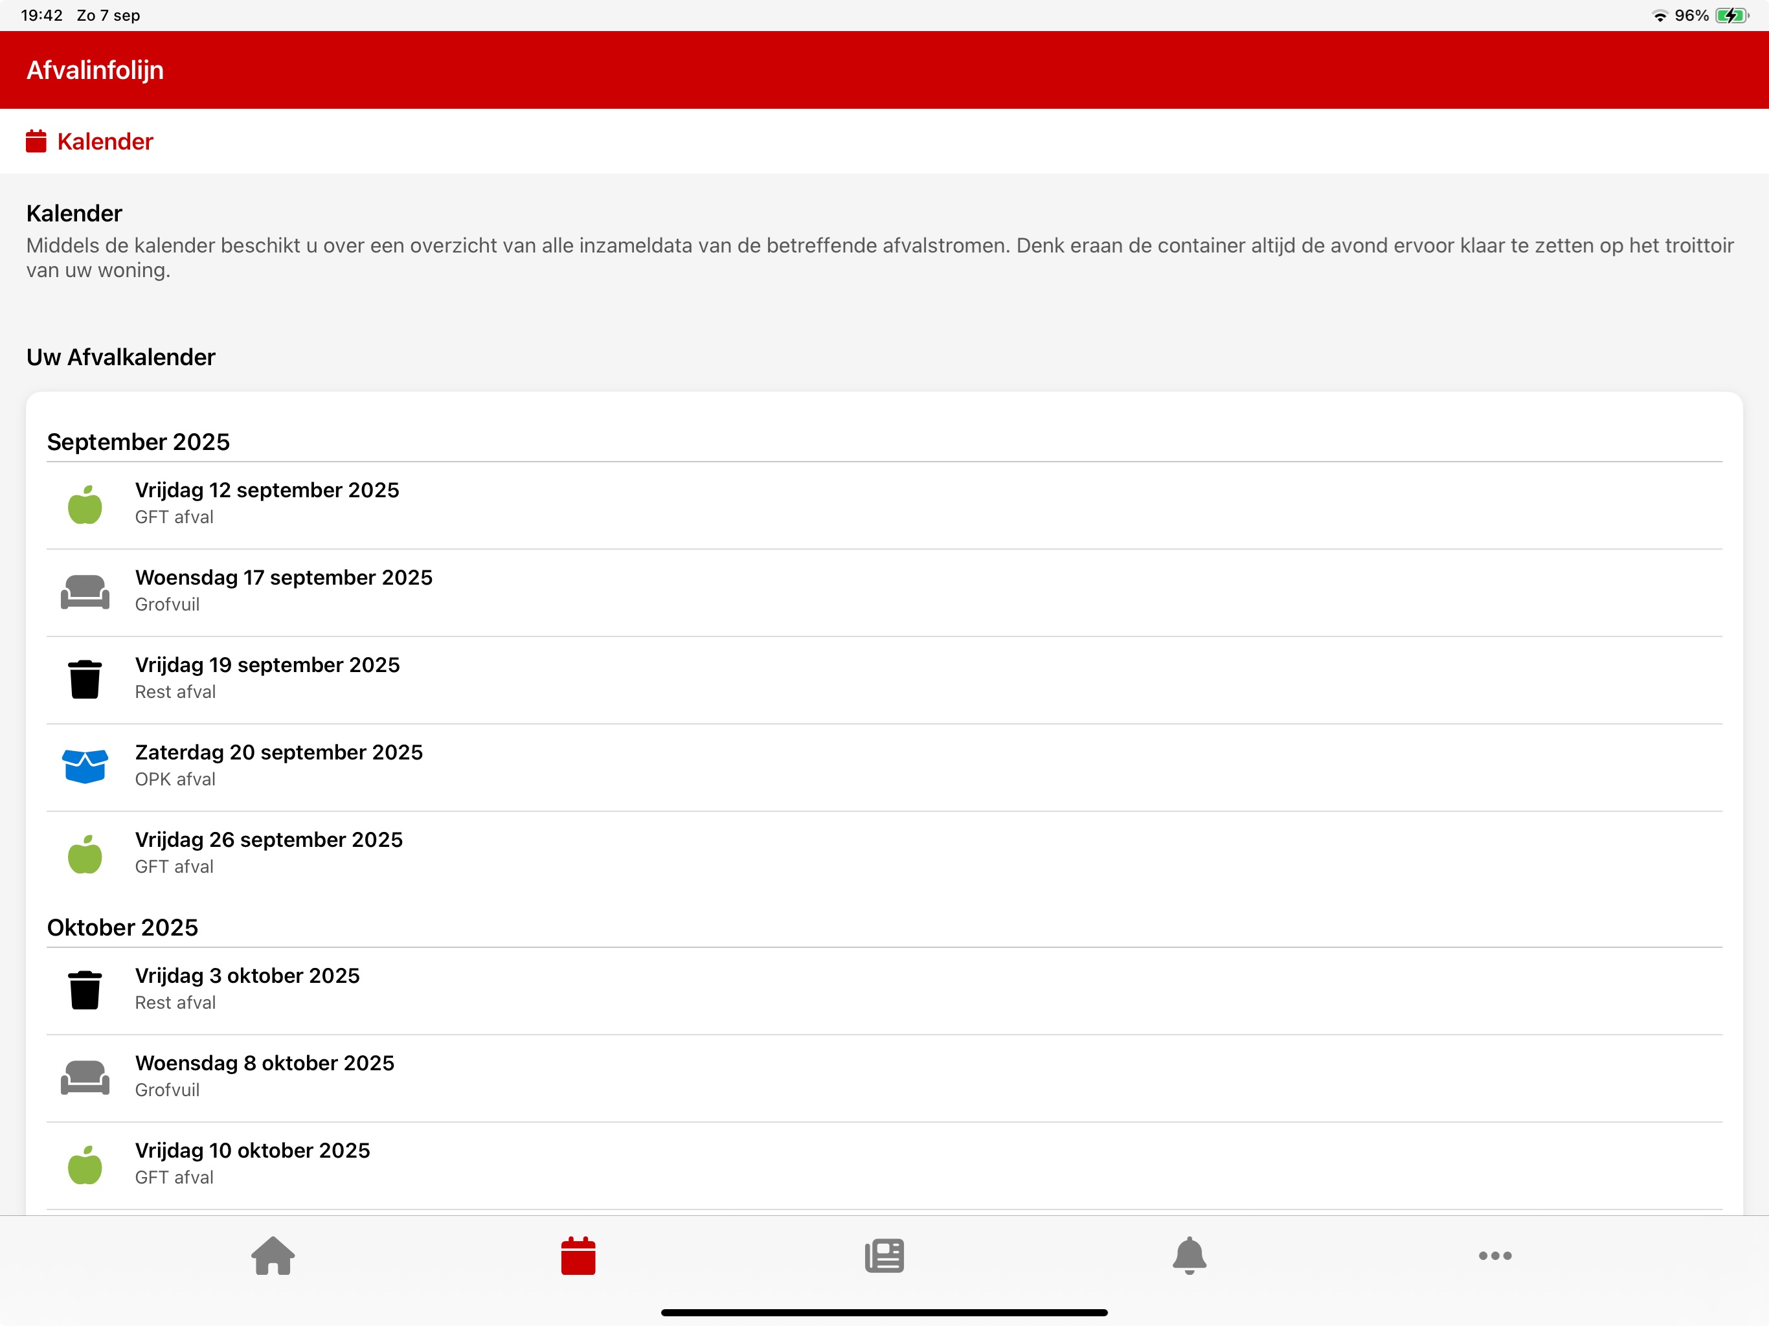The height and width of the screenshot is (1326, 1769).
Task: Open the news tab in bottom bar
Action: (884, 1255)
